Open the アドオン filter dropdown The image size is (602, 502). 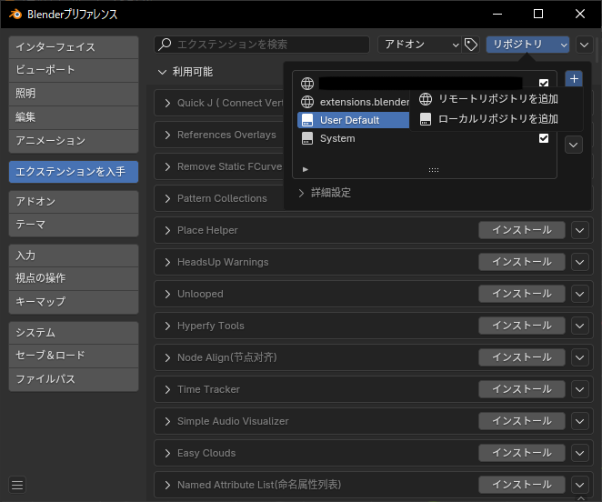click(419, 45)
